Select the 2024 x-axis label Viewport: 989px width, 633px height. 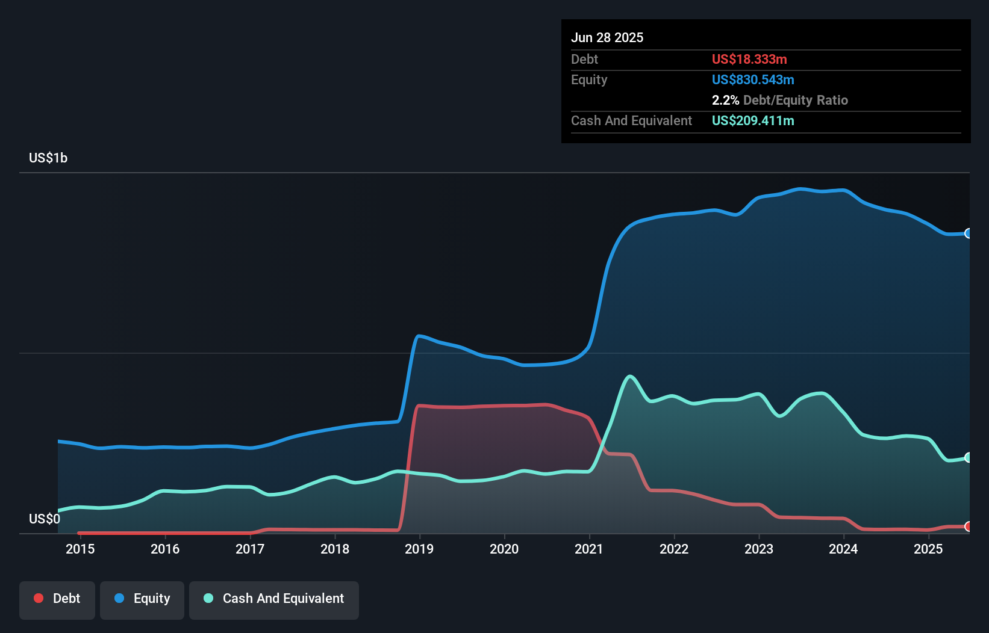pyautogui.click(x=843, y=549)
